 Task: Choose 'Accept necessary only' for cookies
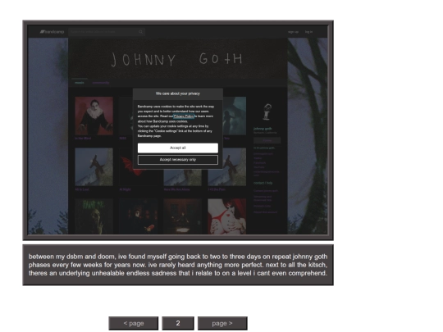coord(178,160)
